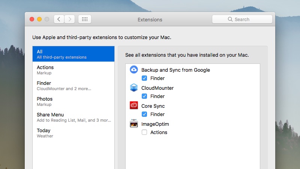Select Finder category in sidebar
The image size is (300, 169).
[73, 86]
